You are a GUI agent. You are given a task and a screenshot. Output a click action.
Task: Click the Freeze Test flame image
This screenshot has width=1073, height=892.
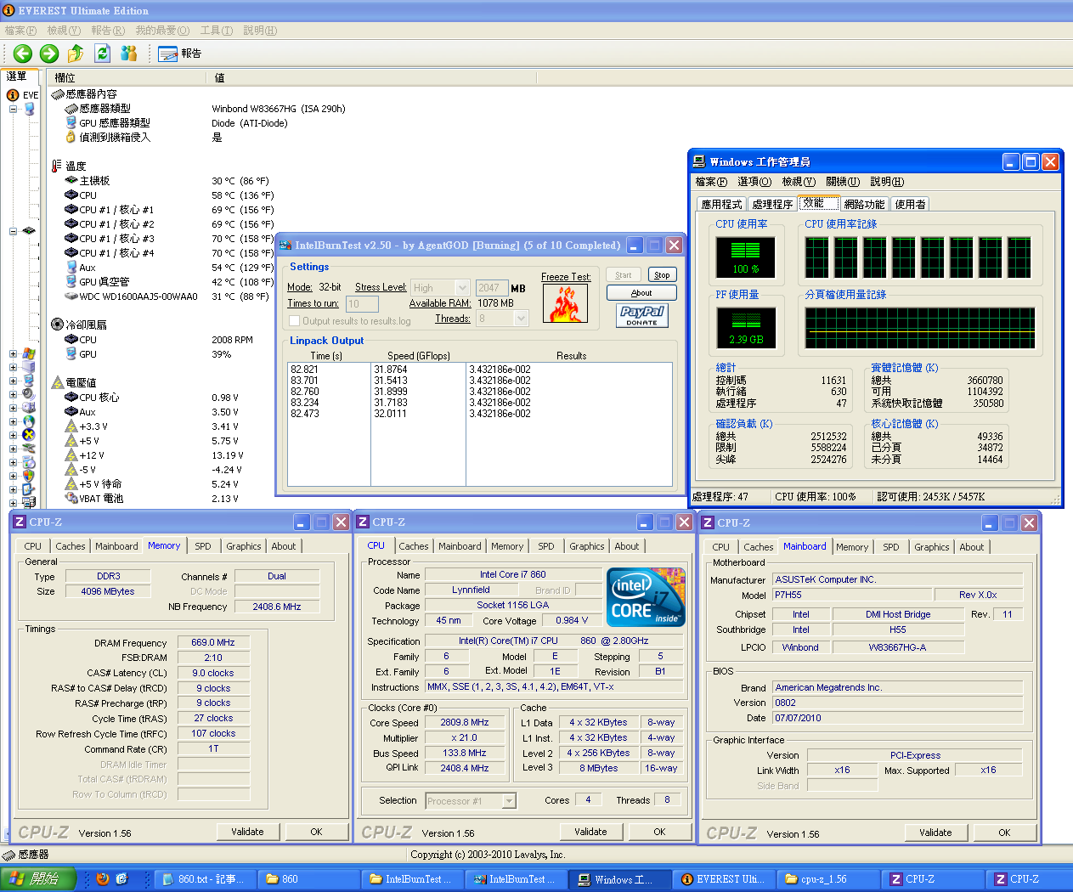566,303
